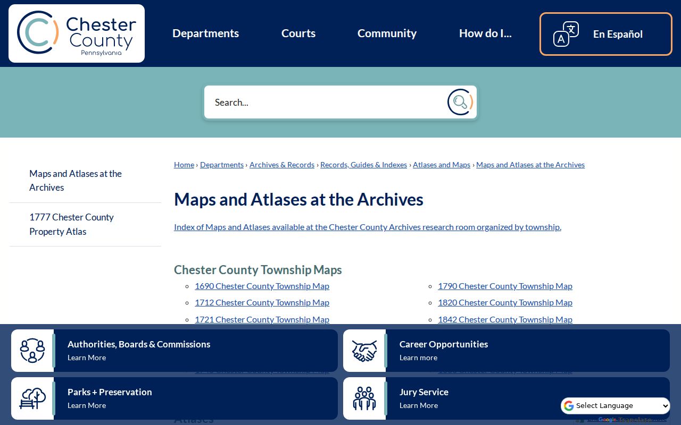681x425 pixels.
Task: Open the Departments menu
Action: point(205,33)
